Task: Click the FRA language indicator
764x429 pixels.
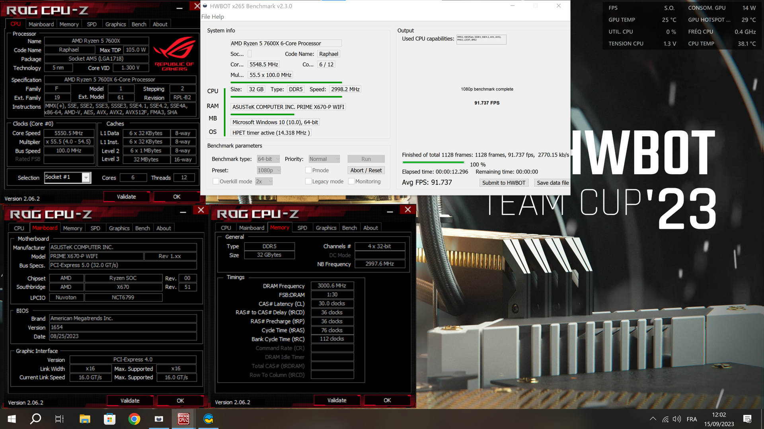Action: (692, 419)
